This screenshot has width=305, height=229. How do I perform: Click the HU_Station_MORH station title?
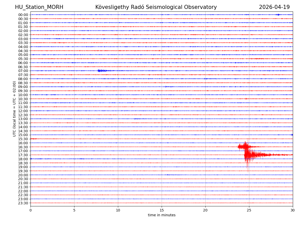[x=39, y=7]
